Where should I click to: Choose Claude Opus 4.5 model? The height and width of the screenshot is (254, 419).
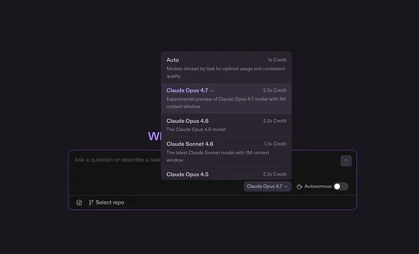click(226, 174)
